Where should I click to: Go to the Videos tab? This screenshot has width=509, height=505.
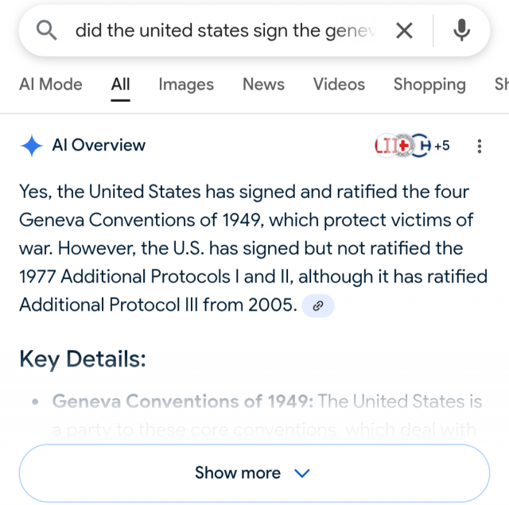(339, 84)
